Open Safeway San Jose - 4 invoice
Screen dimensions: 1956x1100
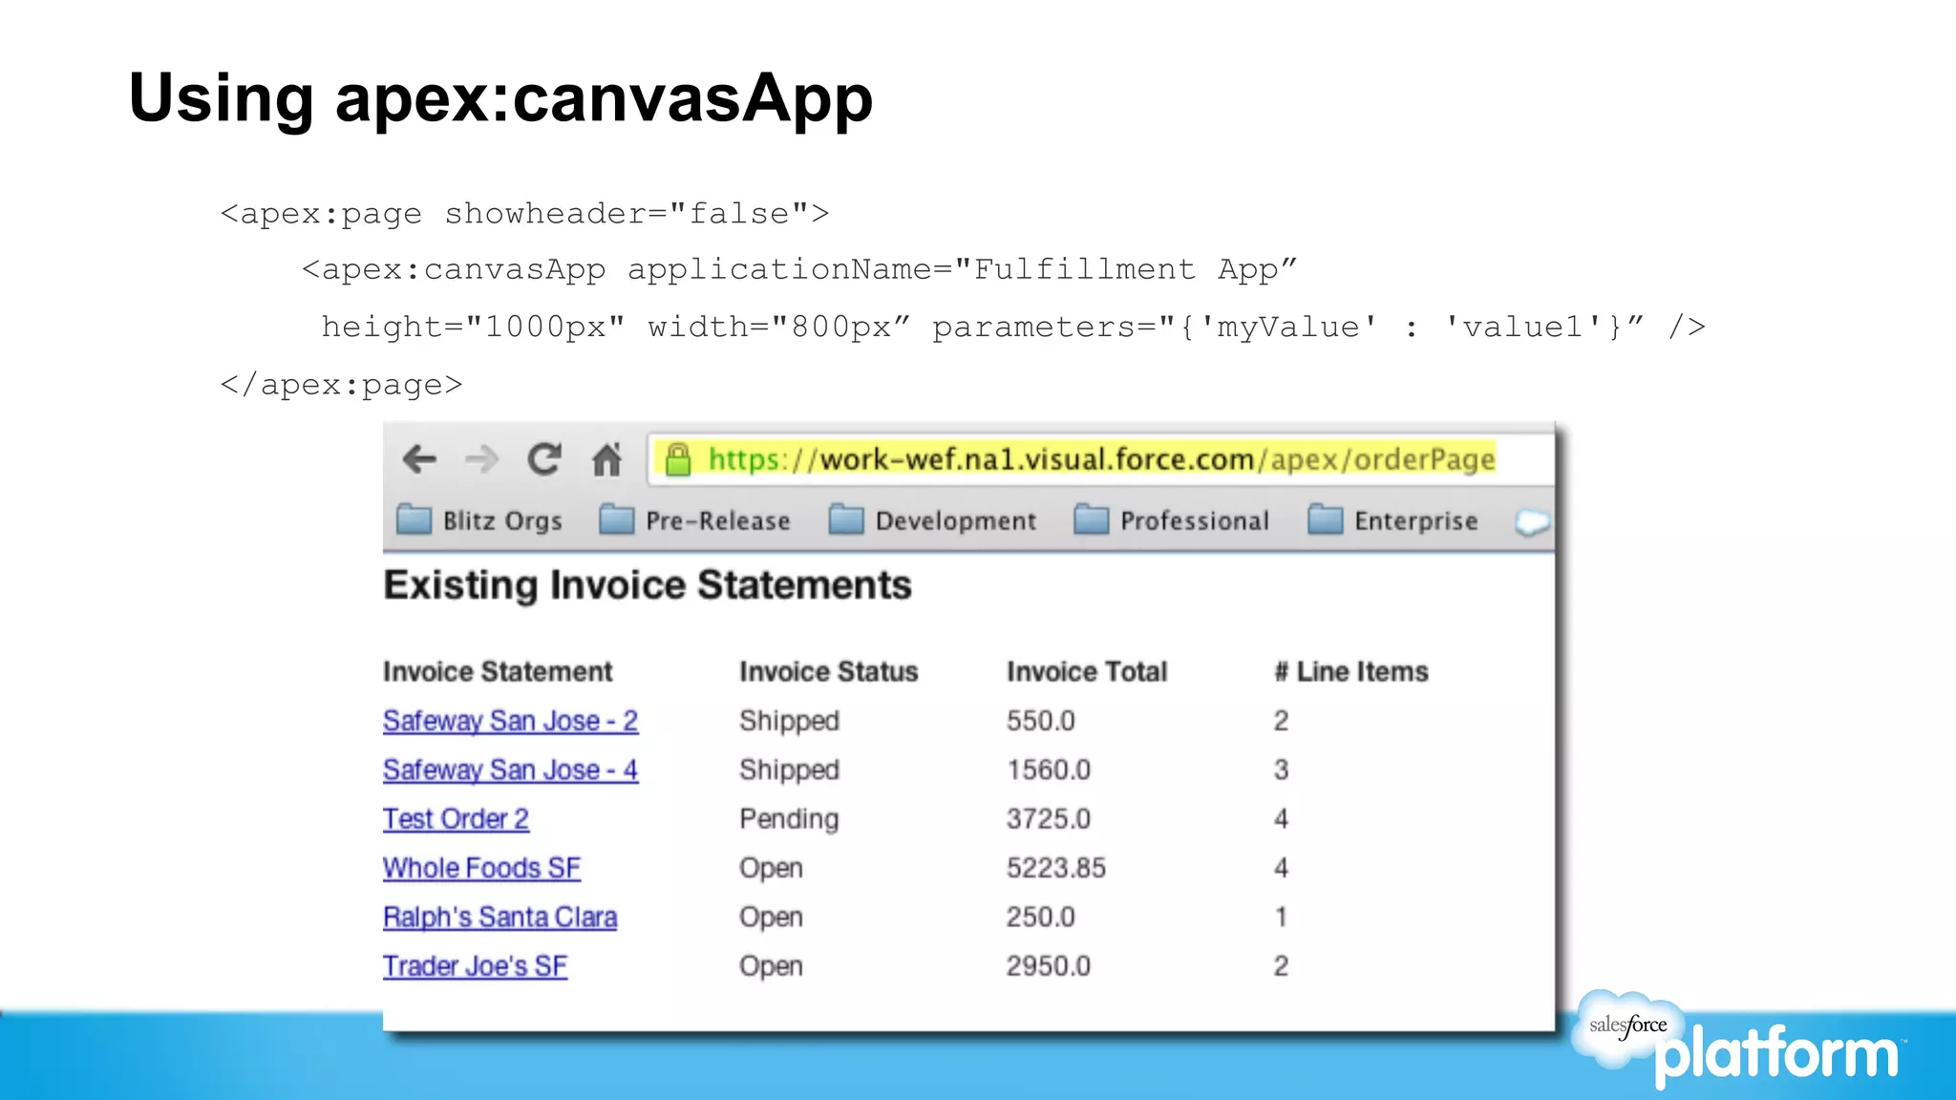point(510,770)
